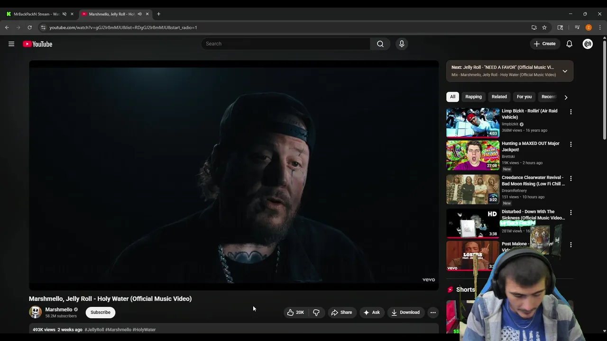This screenshot has height=341, width=607.
Task: Reload the YouTube page
Action: click(x=30, y=27)
